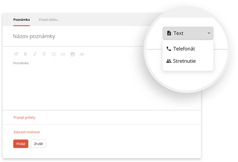Viewport: 238px width, 162px height.
Task: Click the people icon beside Stretnutie
Action: tap(169, 61)
